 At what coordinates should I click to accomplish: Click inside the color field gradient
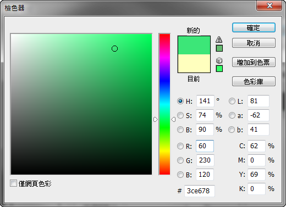[81, 104]
